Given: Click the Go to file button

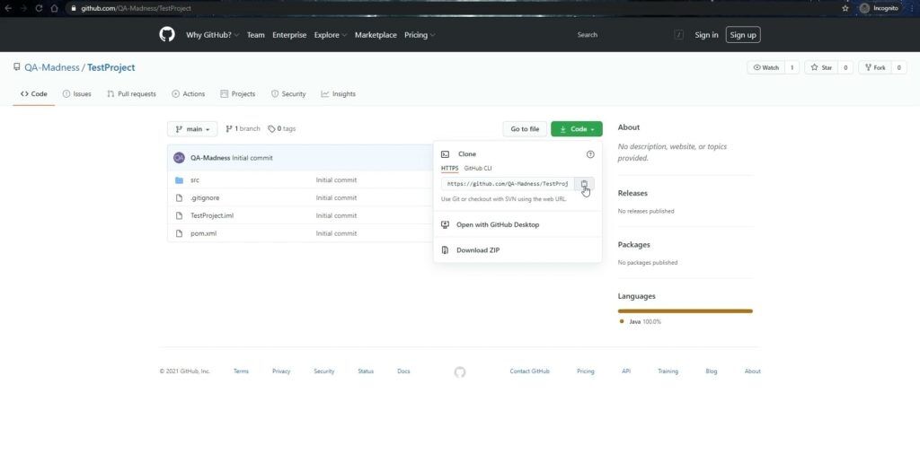Looking at the screenshot, I should (x=525, y=129).
